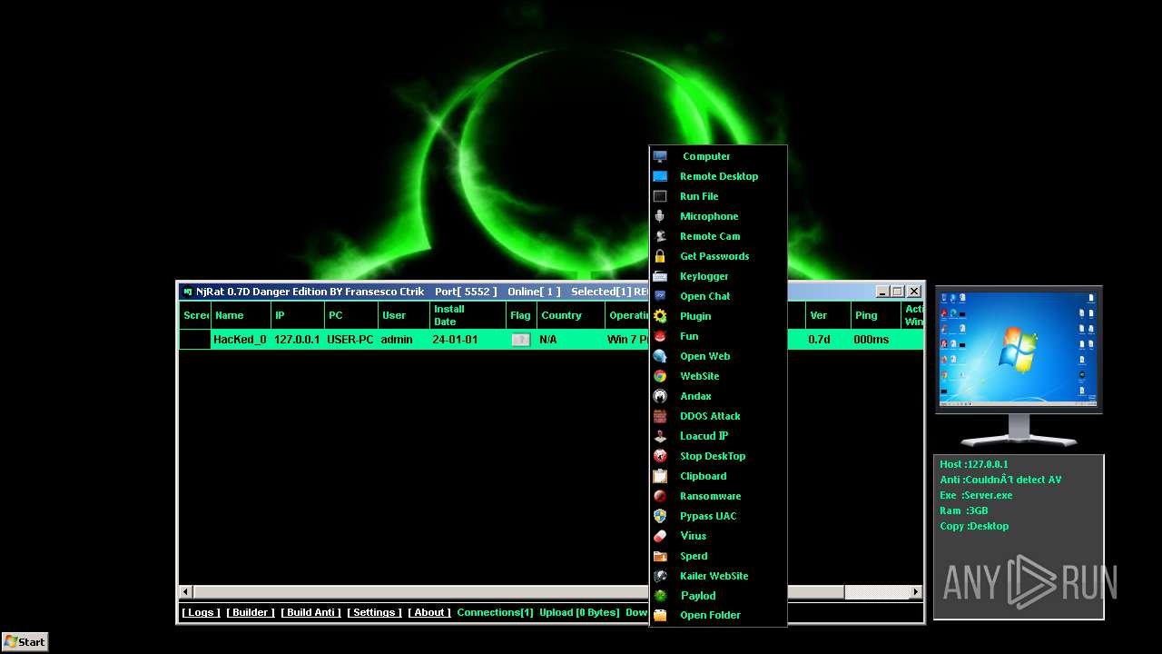The height and width of the screenshot is (654, 1162).
Task: Sort by the User column header
Action: point(404,315)
